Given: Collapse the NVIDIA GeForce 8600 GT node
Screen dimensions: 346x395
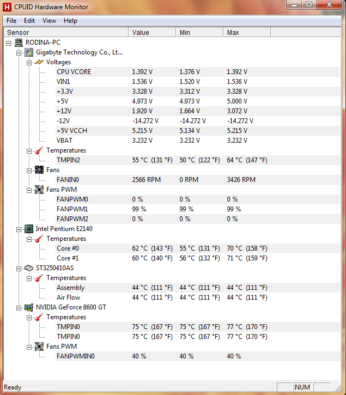Looking at the screenshot, I should (x=19, y=308).
